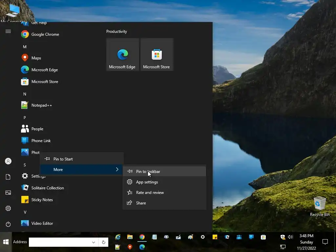Open Documents from the Start sidebar
336x252 pixels.
8,177
